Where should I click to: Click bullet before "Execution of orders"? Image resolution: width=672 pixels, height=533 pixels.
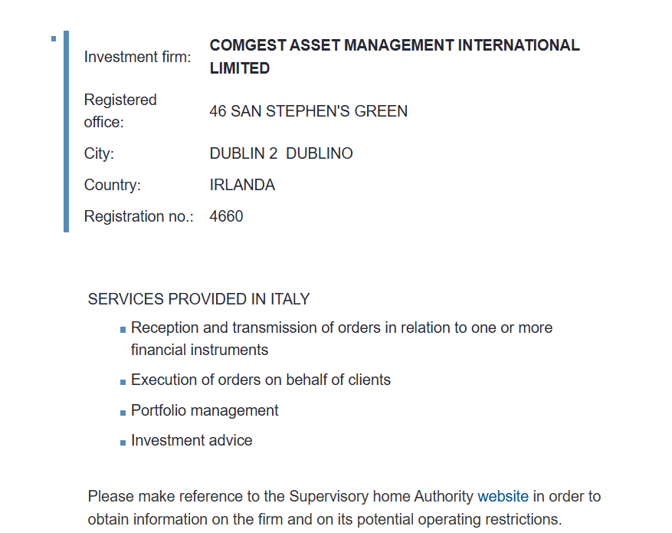point(123,382)
